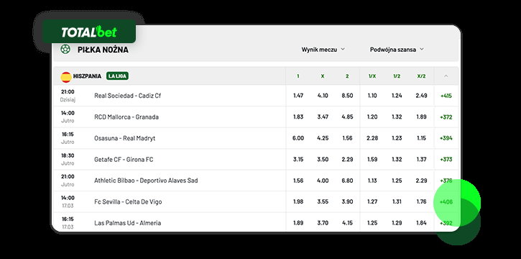
Task: Open Getafe CF - Girona FC match
Action: (124, 160)
